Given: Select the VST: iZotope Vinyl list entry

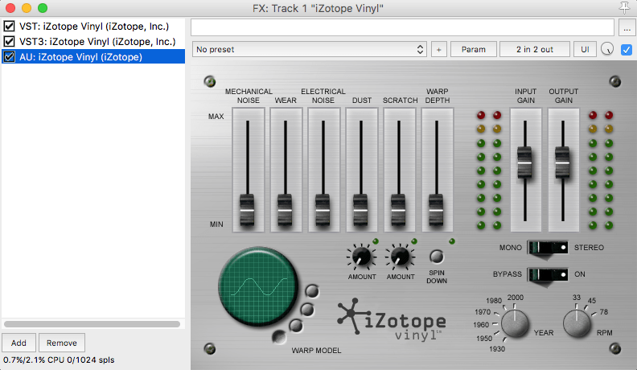Looking at the screenshot, I should click(x=94, y=27).
